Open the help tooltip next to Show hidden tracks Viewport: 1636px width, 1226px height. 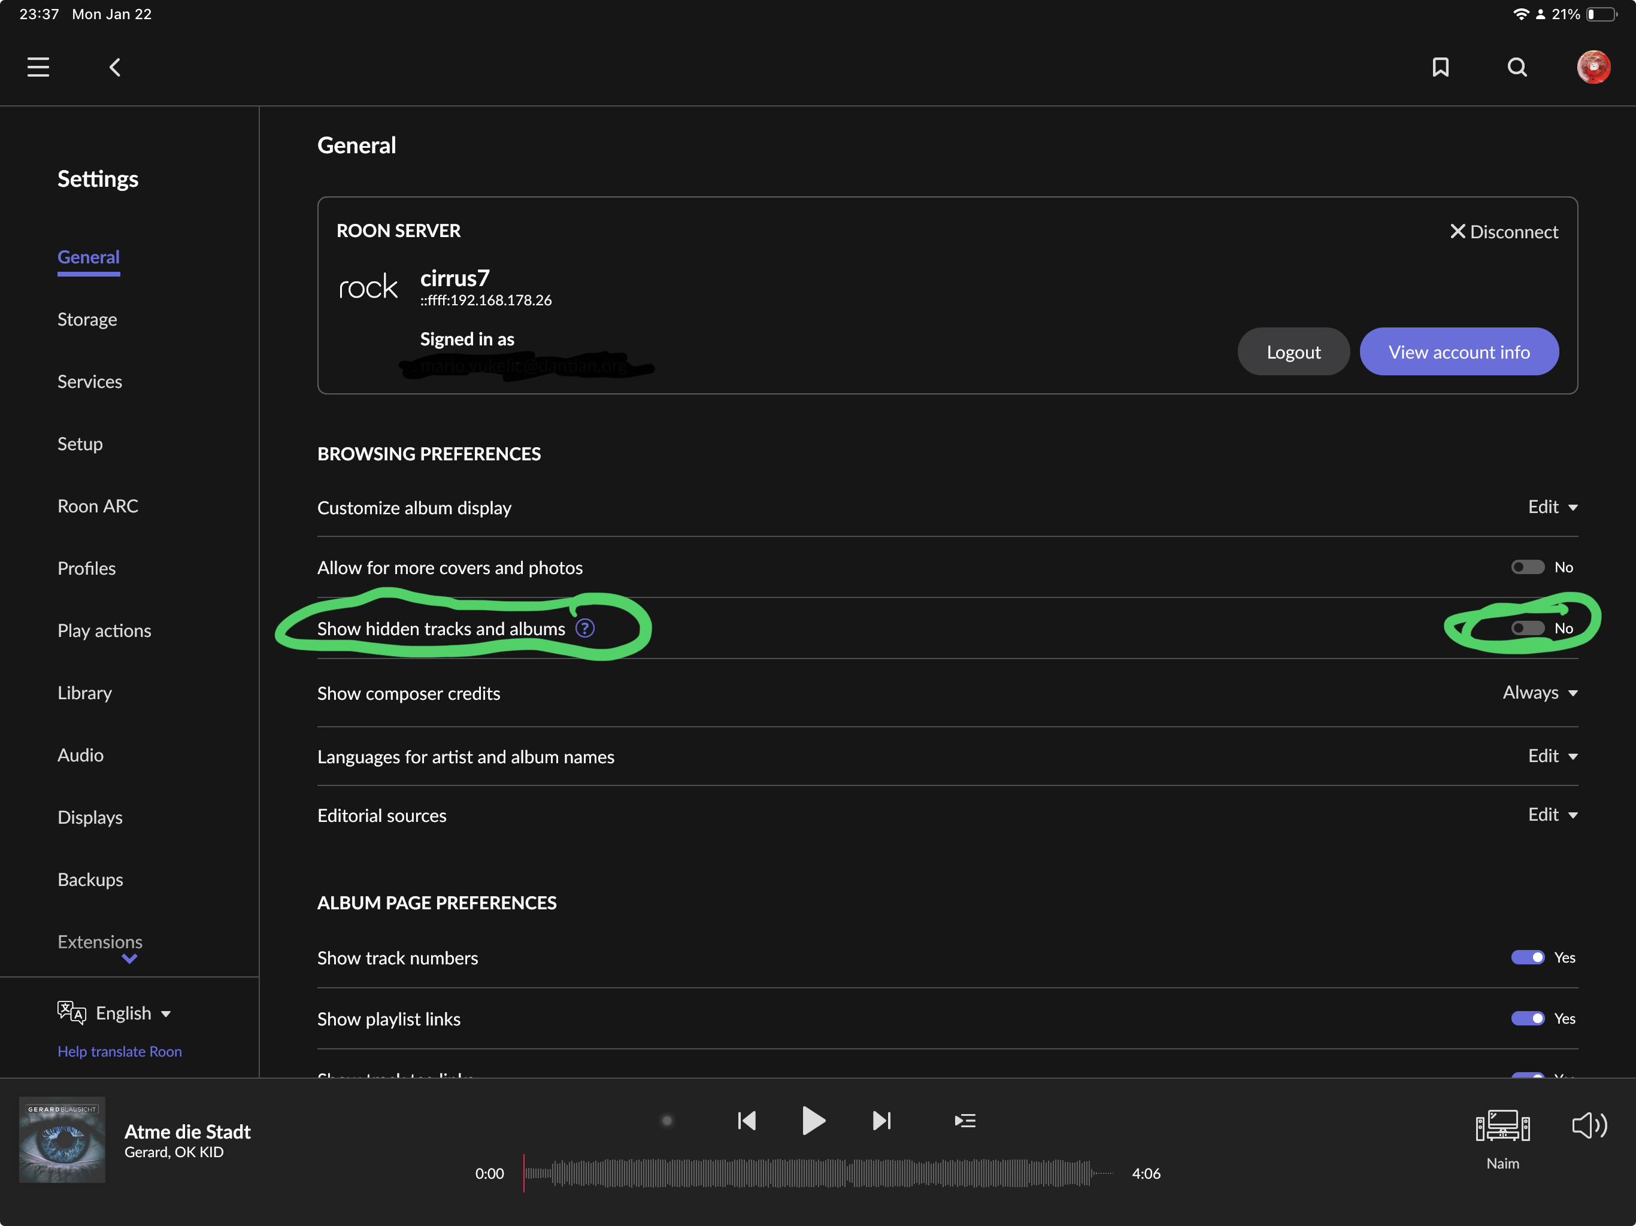pos(584,628)
